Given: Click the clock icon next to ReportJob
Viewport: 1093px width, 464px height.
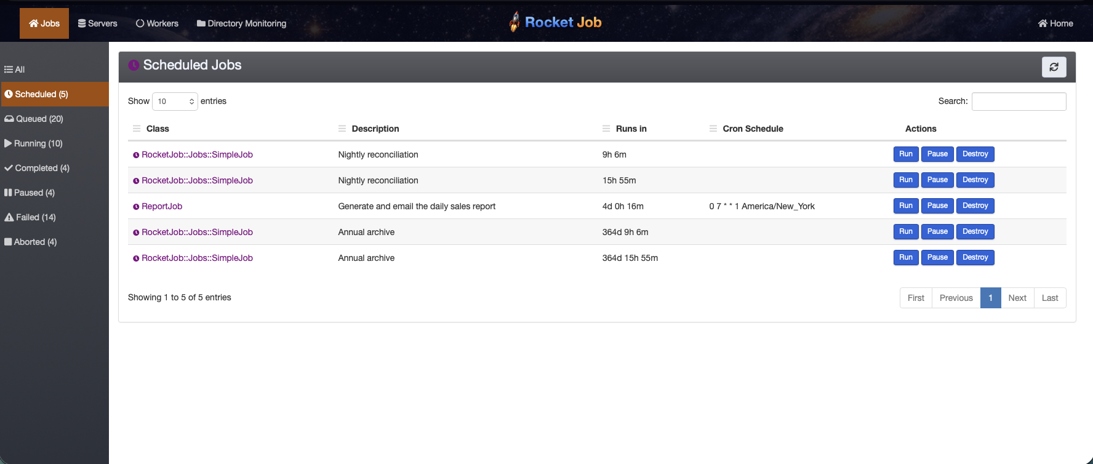Looking at the screenshot, I should [136, 207].
